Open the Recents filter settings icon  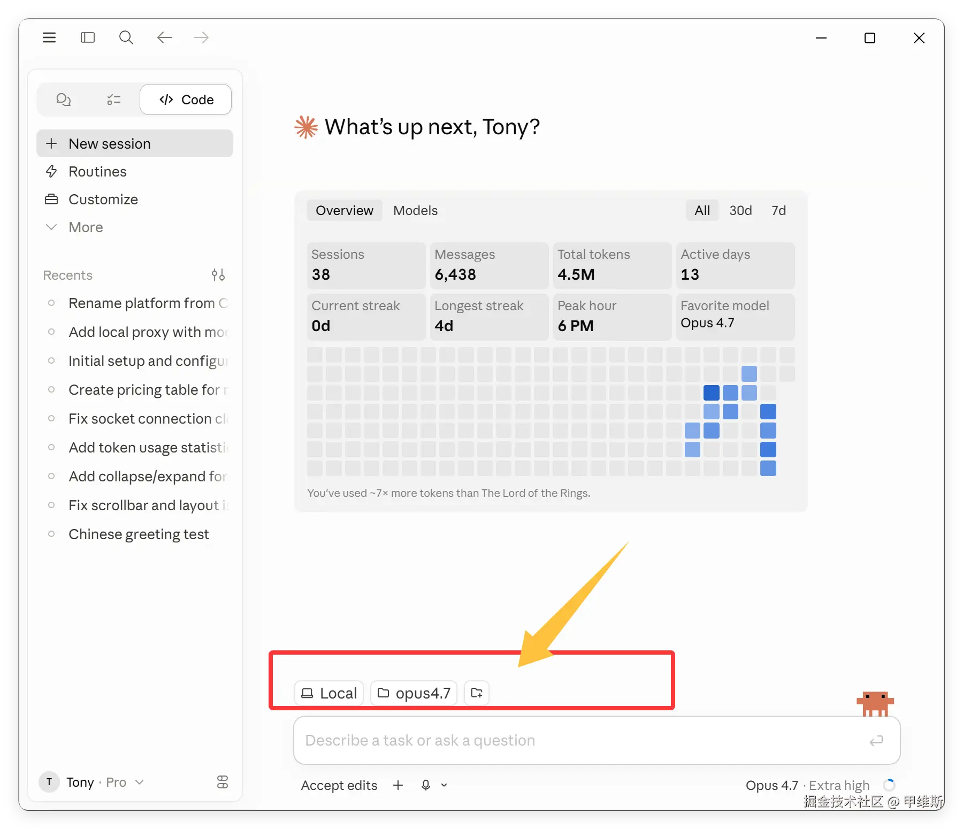pos(218,275)
